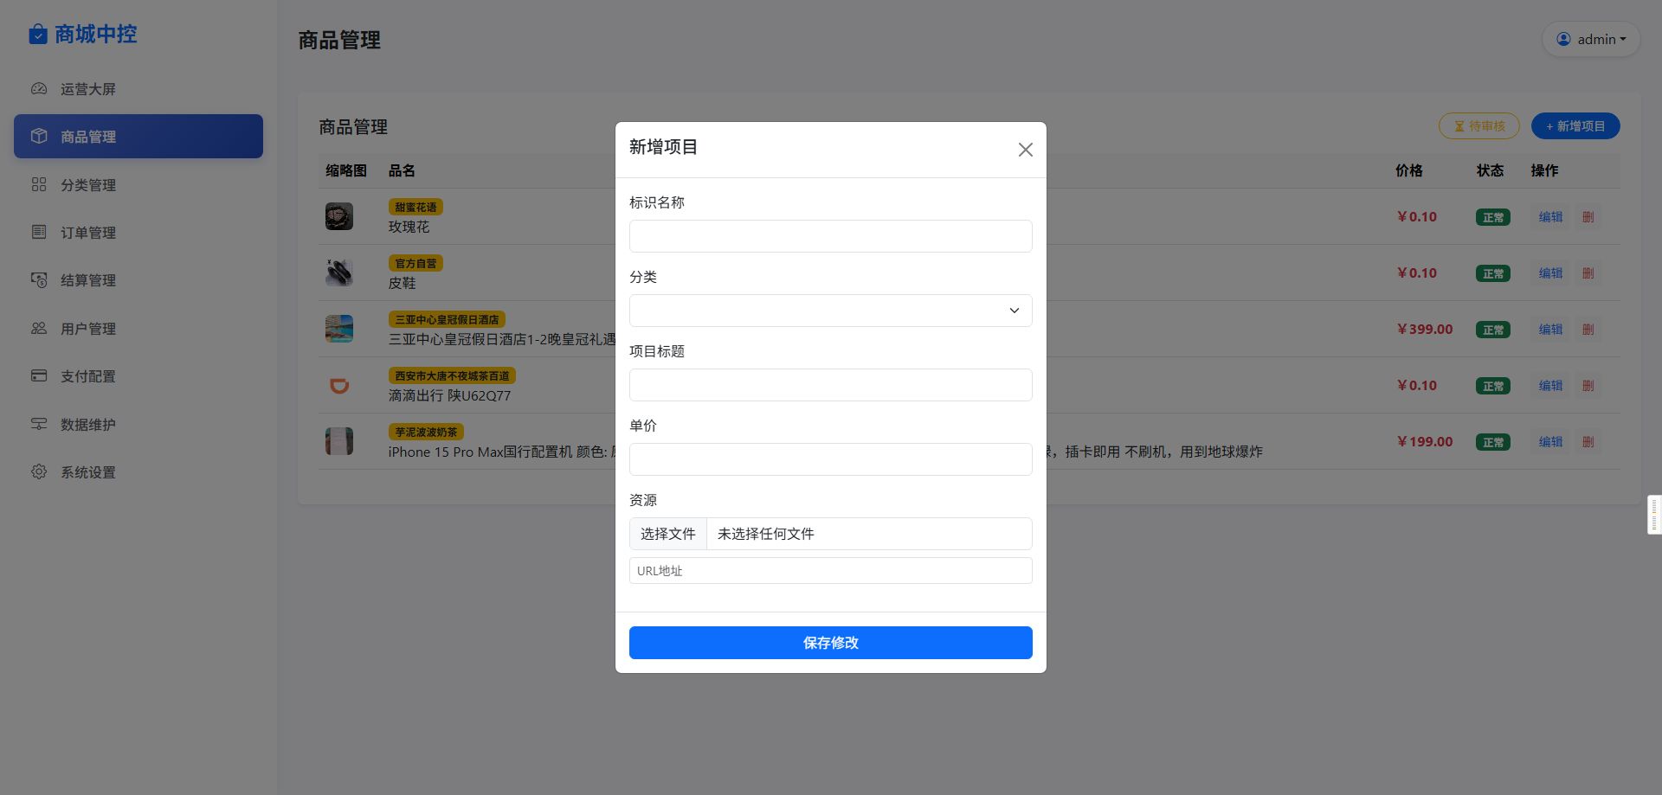Go to 分类管理 in the sidebar

138,185
